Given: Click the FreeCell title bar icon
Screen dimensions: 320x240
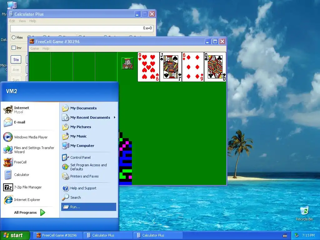Looking at the screenshot, I should click(32, 42).
